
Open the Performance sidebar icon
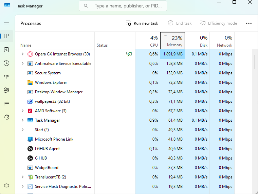(6, 50)
